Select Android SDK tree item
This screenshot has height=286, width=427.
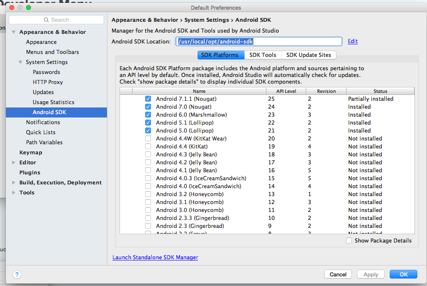point(56,112)
